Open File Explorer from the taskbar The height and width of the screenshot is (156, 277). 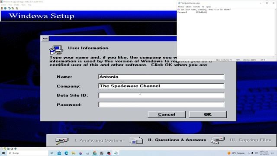click(73, 153)
